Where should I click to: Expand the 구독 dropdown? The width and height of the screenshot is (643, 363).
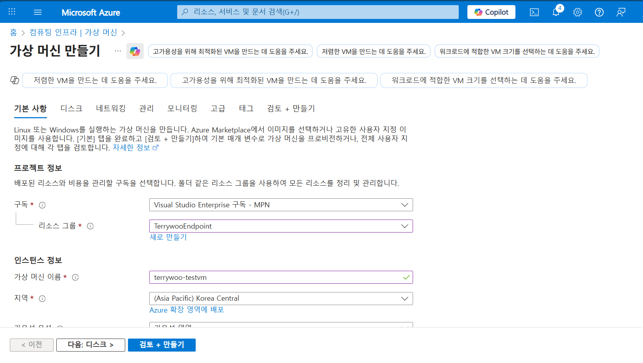281,205
